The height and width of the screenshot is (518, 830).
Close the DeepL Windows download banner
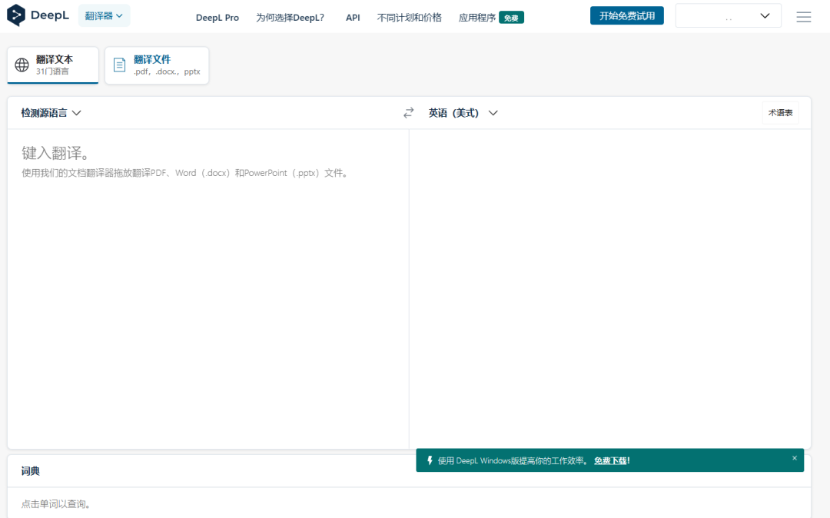[794, 458]
